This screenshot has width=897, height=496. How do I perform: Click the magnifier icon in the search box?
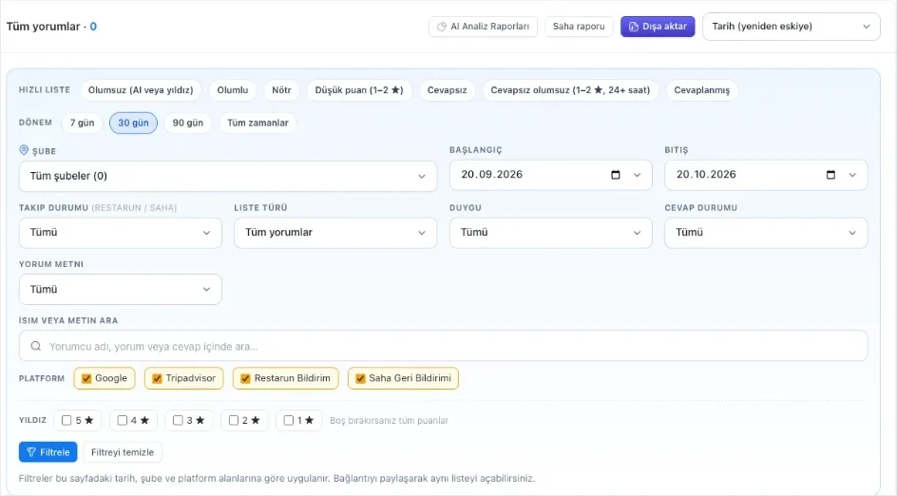coord(35,346)
